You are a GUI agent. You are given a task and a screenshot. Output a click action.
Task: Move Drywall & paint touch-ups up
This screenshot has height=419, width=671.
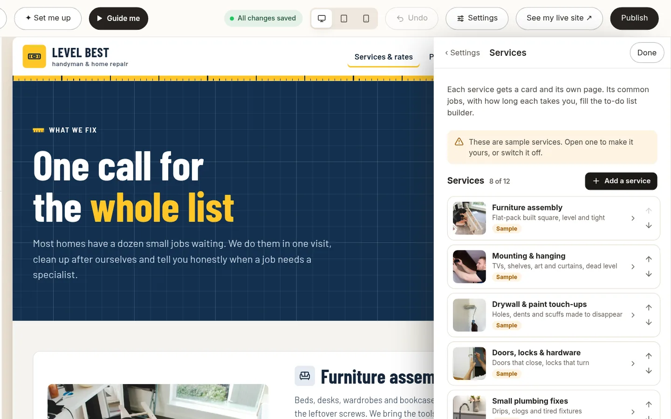point(649,308)
